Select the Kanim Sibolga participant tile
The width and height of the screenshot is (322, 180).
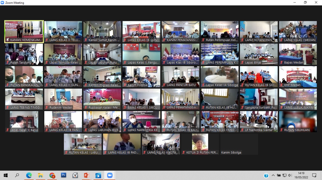coord(239,144)
